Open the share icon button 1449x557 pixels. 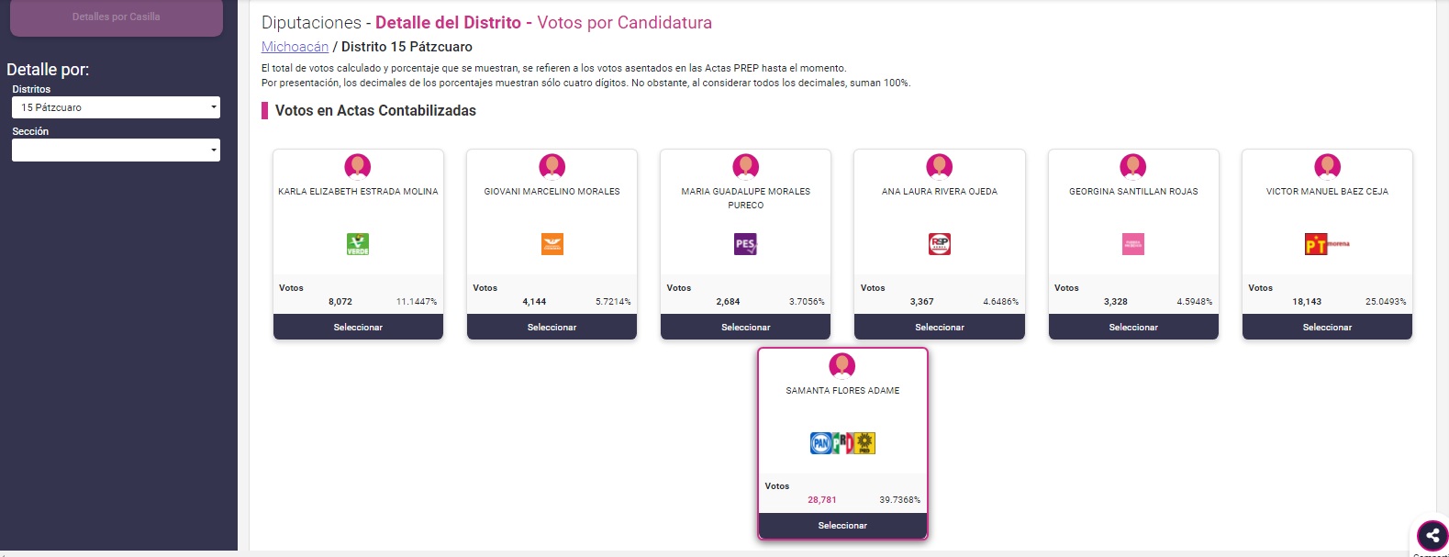(x=1432, y=535)
